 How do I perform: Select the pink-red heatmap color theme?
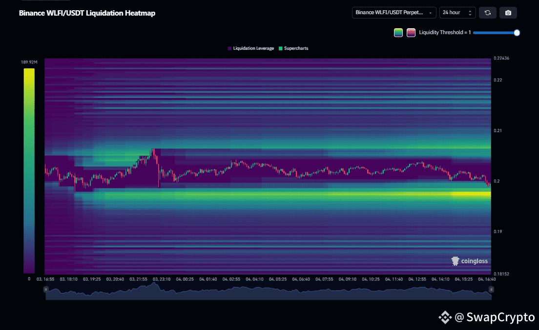411,33
